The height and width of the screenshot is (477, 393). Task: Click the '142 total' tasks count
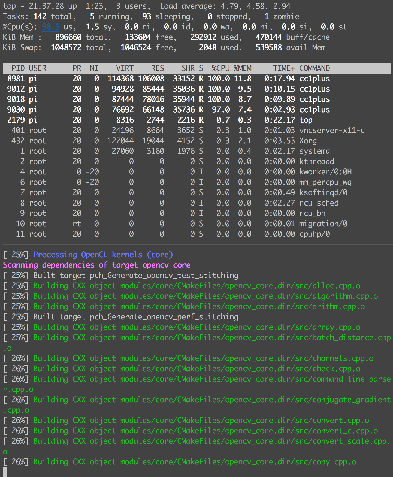53,16
